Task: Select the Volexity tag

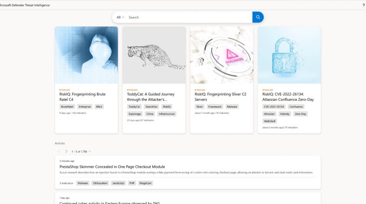Action: 285,114
